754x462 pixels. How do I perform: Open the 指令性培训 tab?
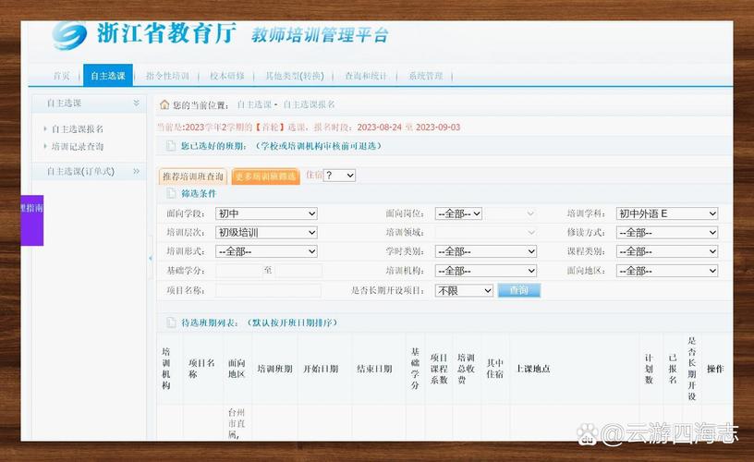point(167,76)
